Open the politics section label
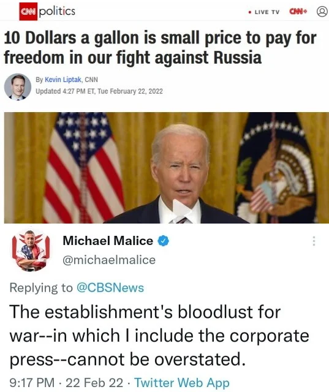 [x=57, y=11]
